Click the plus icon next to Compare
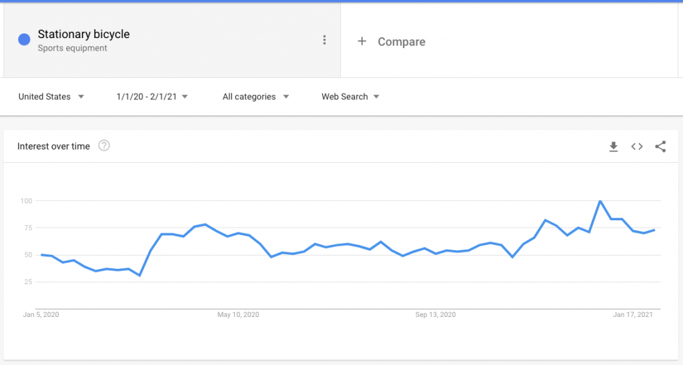The height and width of the screenshot is (365, 683). 362,41
